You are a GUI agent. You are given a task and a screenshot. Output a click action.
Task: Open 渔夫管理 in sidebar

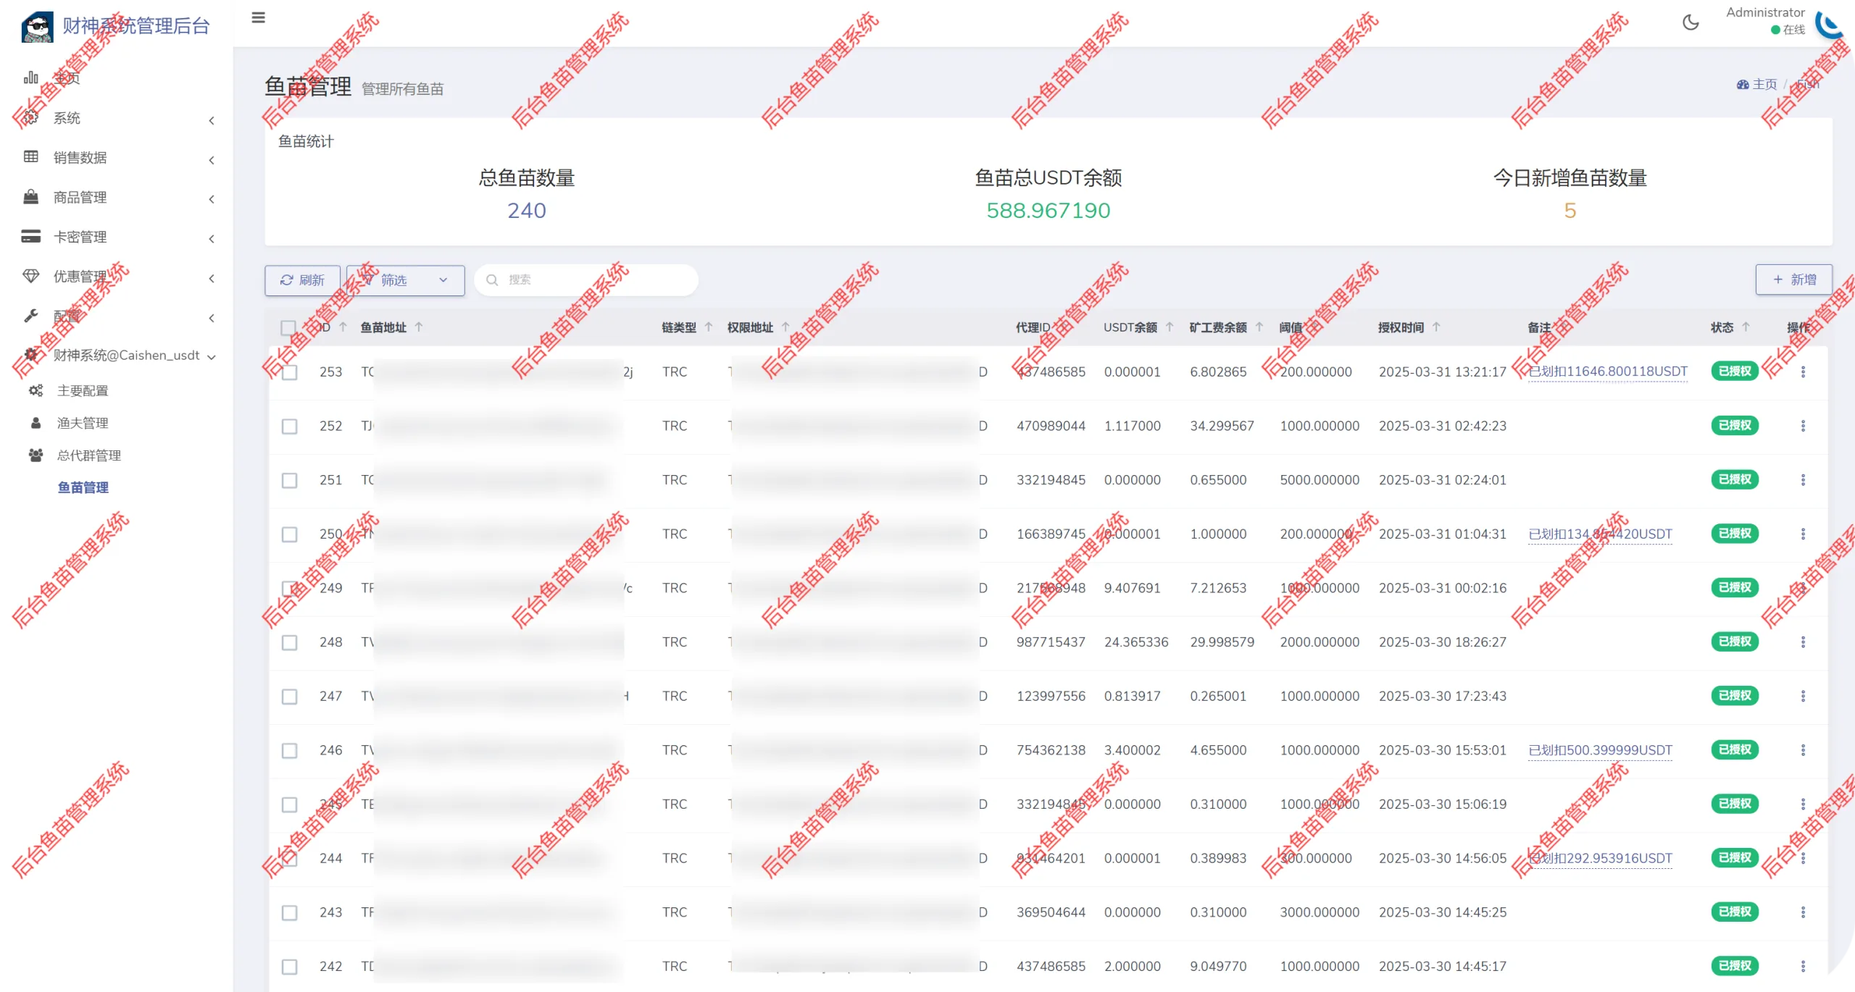(83, 423)
